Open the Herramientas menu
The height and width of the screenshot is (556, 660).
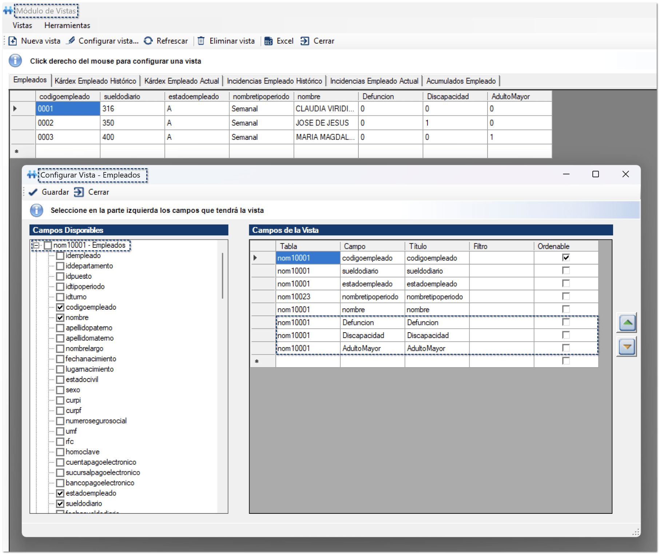[x=67, y=25]
